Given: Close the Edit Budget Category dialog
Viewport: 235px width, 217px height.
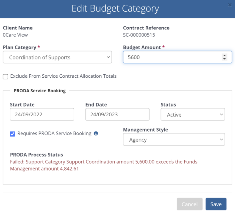Looking at the screenshot, I should [x=230, y=5].
